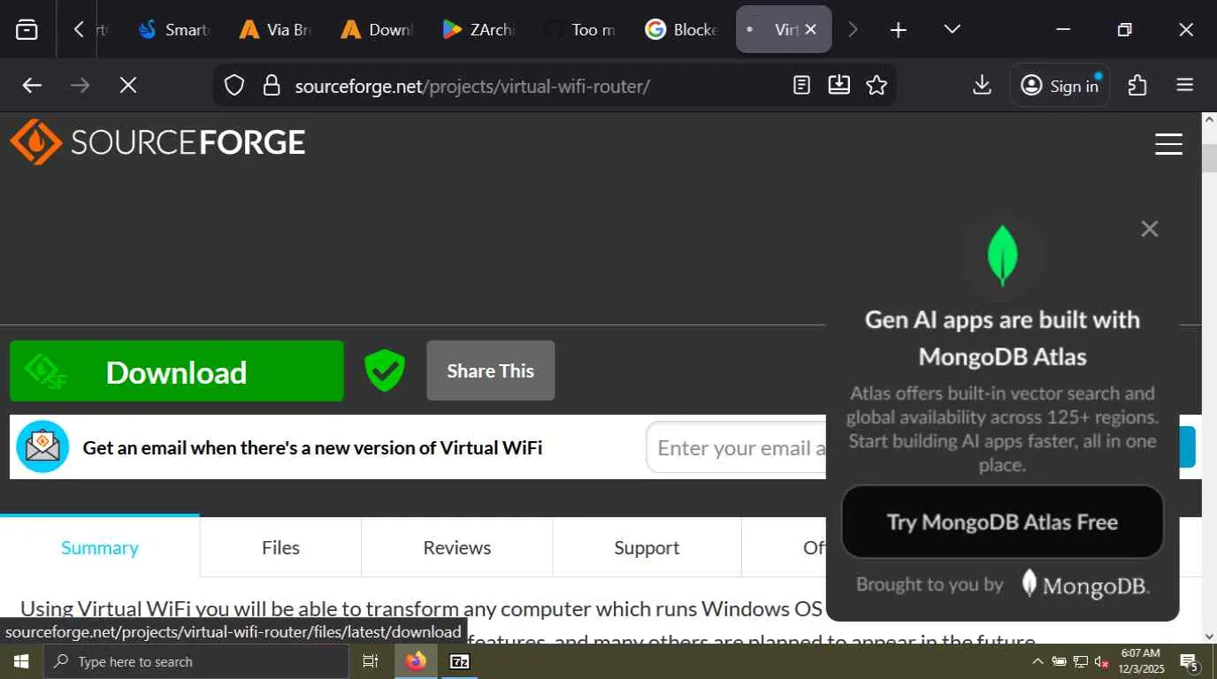Open the tracking protection shield panel
Screen dimensions: 1217x679
pos(233,86)
